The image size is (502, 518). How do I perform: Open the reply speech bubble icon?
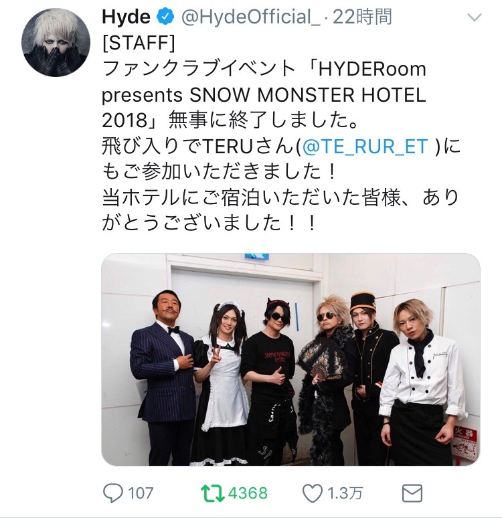112,493
